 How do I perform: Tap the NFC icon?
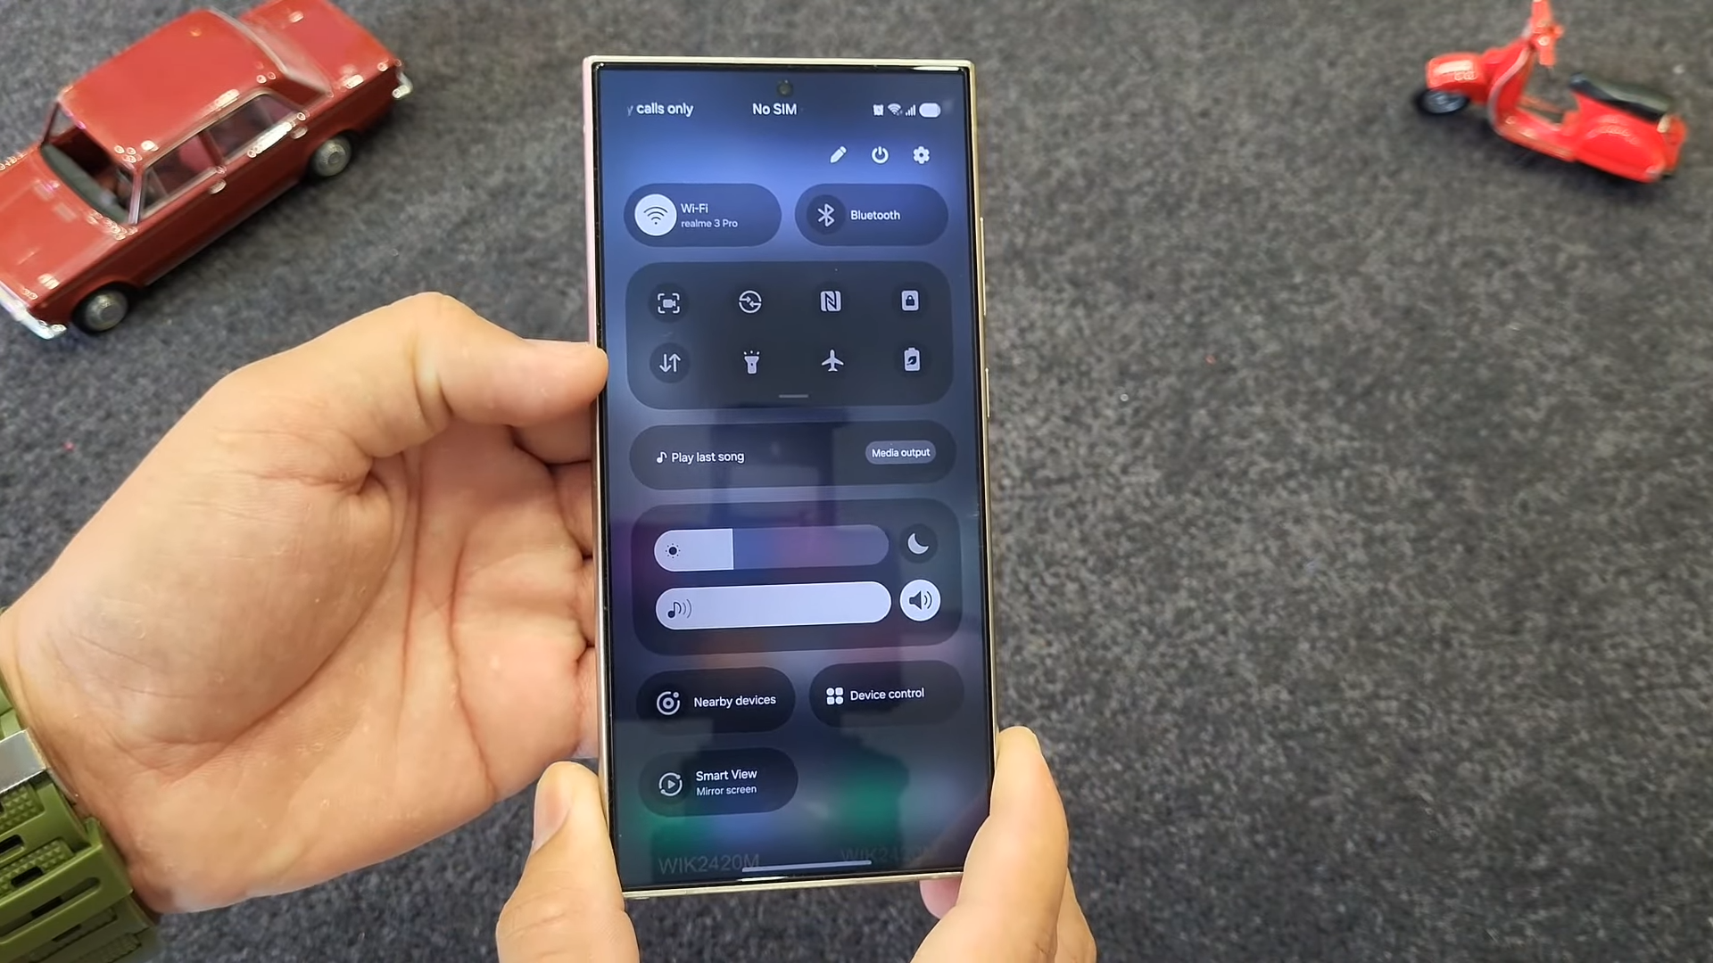[x=830, y=302]
